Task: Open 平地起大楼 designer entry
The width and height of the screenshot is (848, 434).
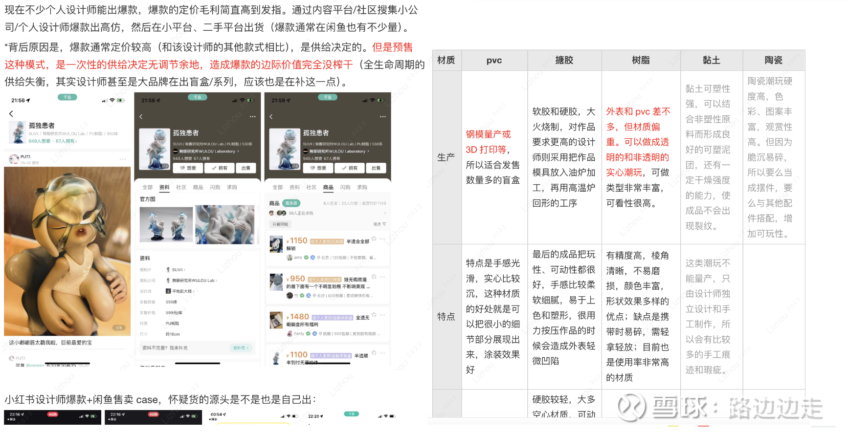Action: pos(180,291)
